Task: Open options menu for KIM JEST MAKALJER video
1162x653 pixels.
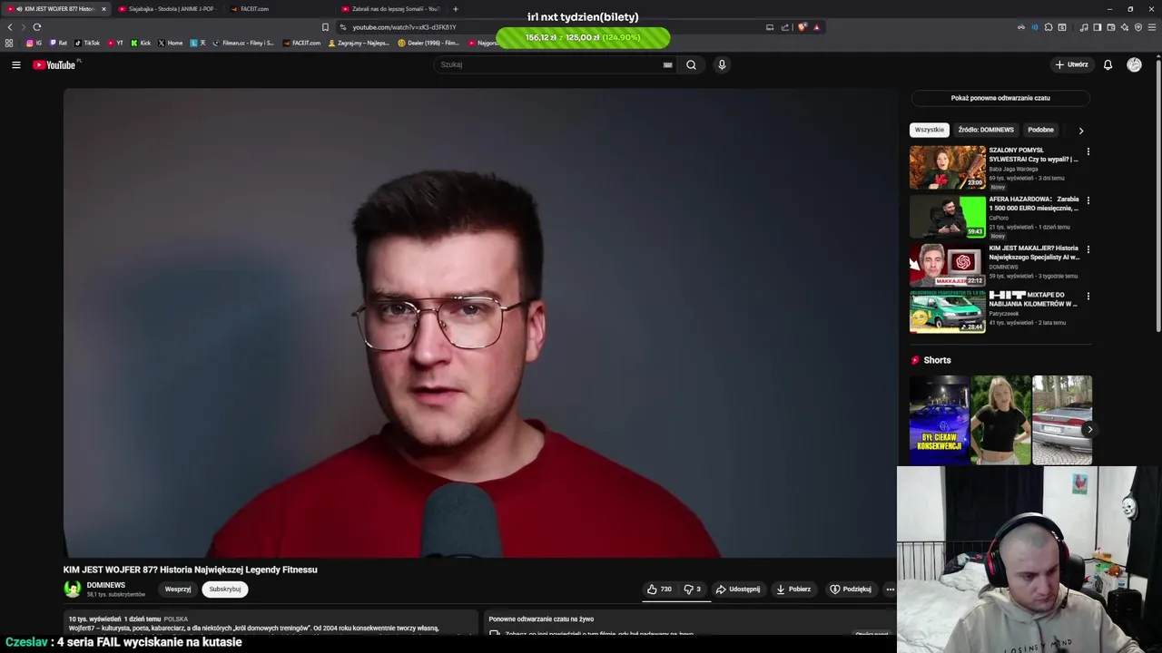Action: (1088, 249)
